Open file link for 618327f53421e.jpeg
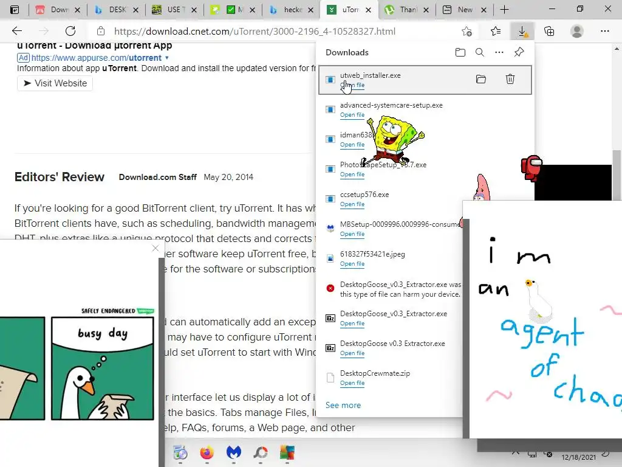 coord(352,264)
